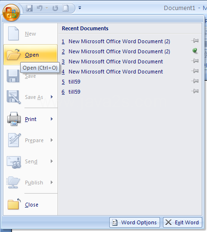Choose the Publish menu label
This screenshot has width=207, height=232.
point(34,183)
